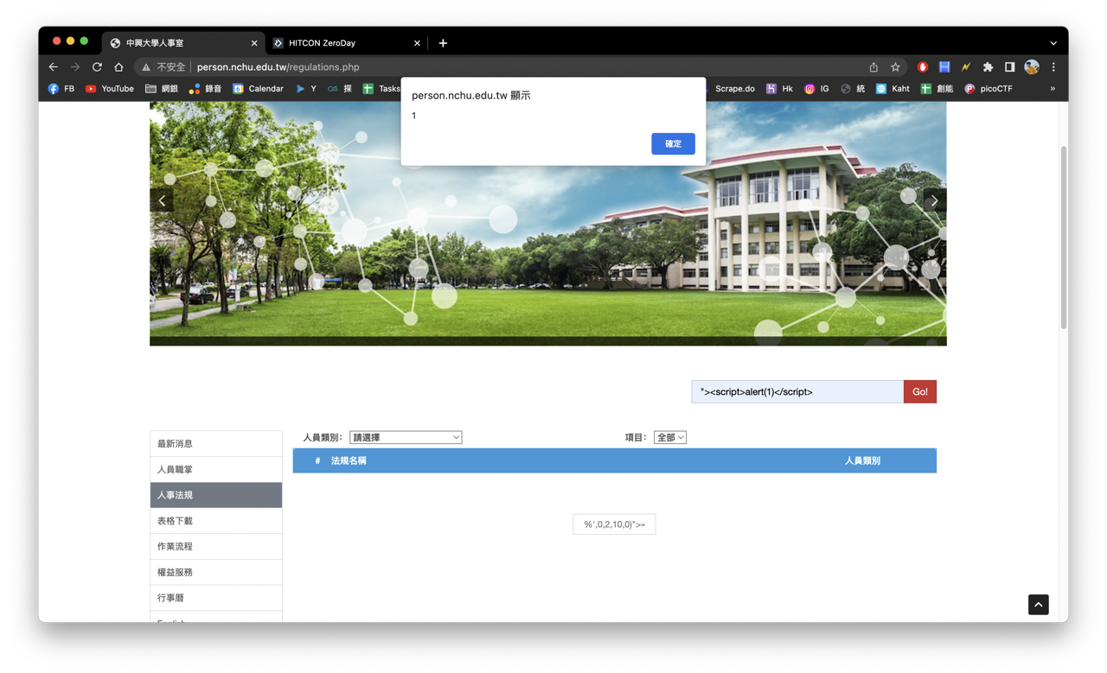1107x673 pixels.
Task: Open 最新消息 in the sidebar
Action: tap(216, 443)
